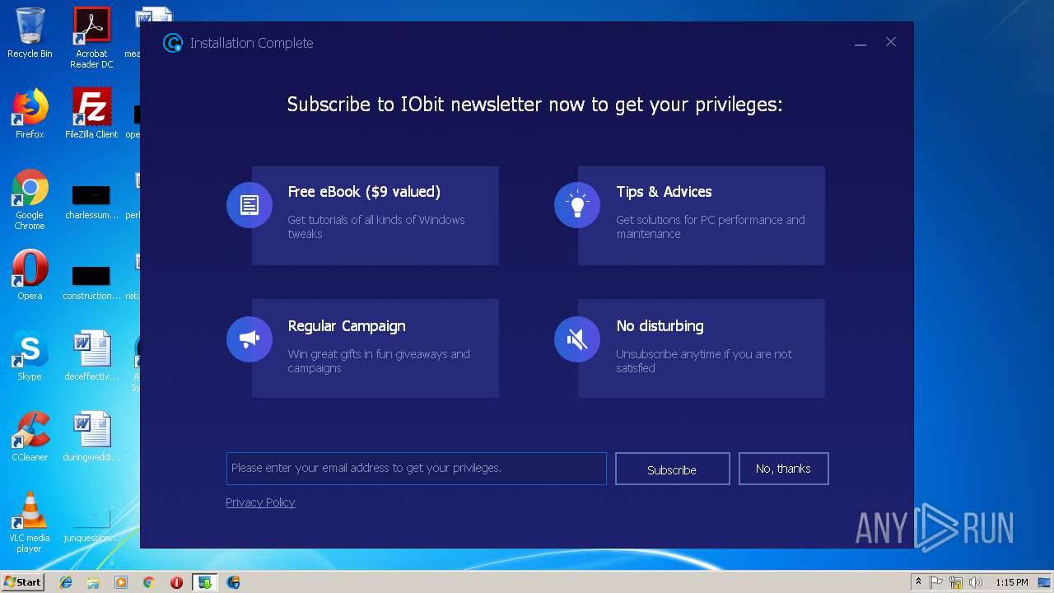Open Firefox desktop shortcut
The width and height of the screenshot is (1054, 593).
click(30, 114)
